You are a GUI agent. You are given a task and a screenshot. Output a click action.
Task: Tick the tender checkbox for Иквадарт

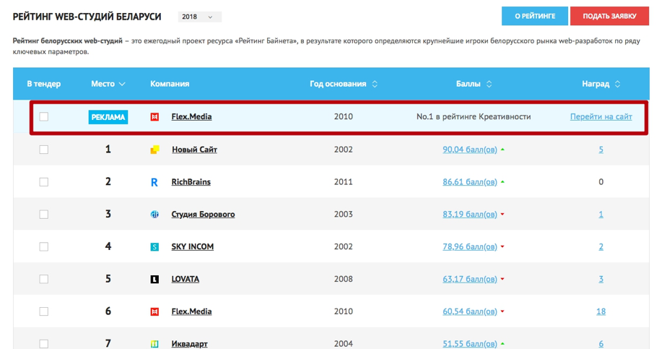point(44,343)
